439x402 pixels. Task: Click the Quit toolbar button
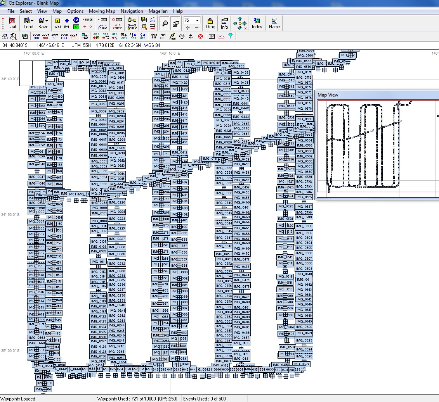(12, 23)
